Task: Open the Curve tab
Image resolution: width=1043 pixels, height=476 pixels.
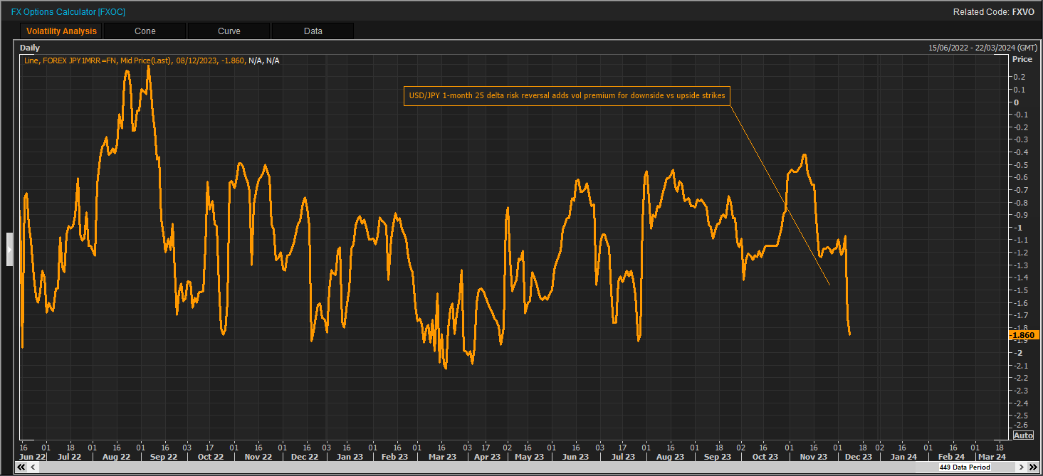Action: (229, 31)
